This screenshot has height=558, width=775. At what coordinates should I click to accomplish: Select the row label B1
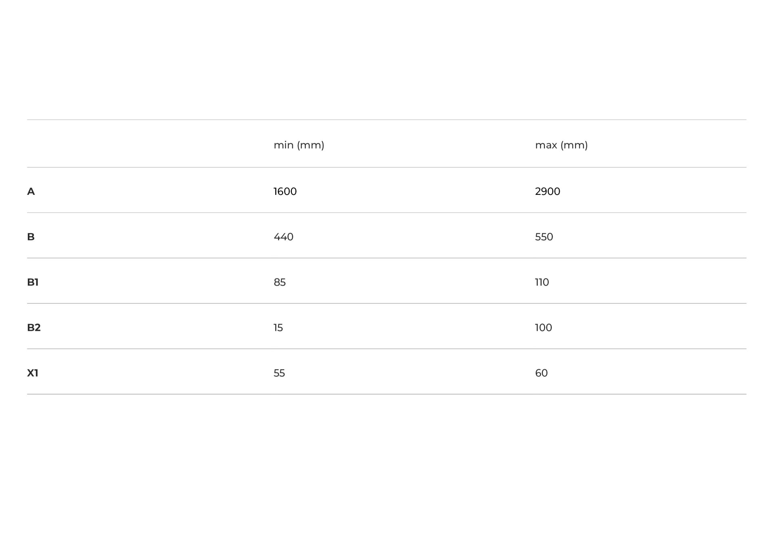point(33,282)
